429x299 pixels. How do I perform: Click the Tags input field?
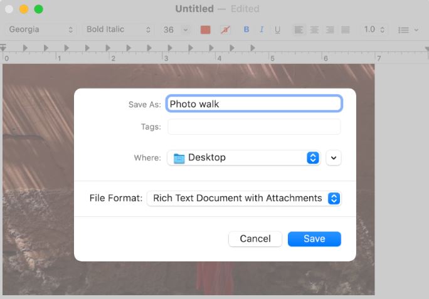254,127
